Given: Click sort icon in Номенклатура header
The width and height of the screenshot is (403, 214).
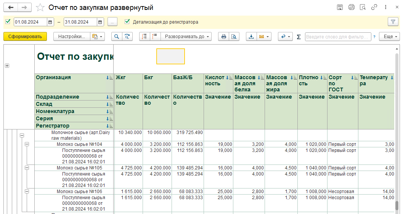Looking at the screenshot, I should tap(109, 111).
